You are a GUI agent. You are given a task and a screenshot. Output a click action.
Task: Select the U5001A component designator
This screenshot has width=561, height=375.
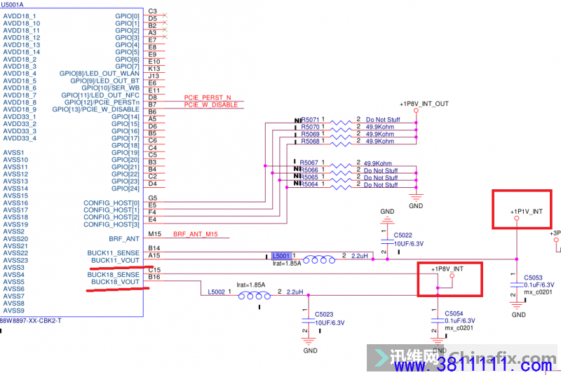pos(12,5)
